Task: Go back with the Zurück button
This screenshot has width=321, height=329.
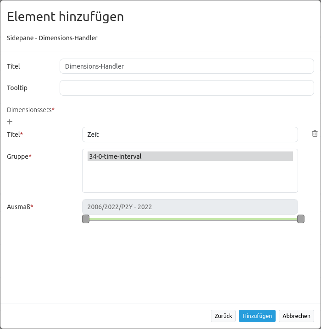Action: pos(223,316)
